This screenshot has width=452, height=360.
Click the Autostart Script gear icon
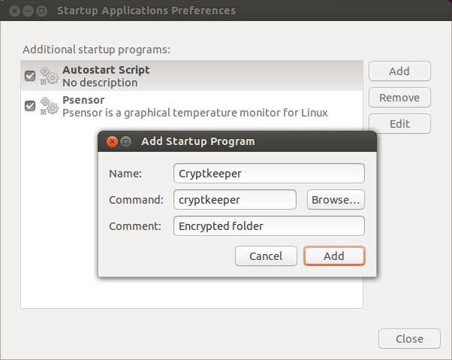pos(49,76)
